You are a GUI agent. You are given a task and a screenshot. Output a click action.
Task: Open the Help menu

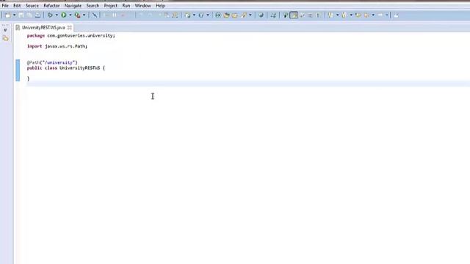pos(160,6)
